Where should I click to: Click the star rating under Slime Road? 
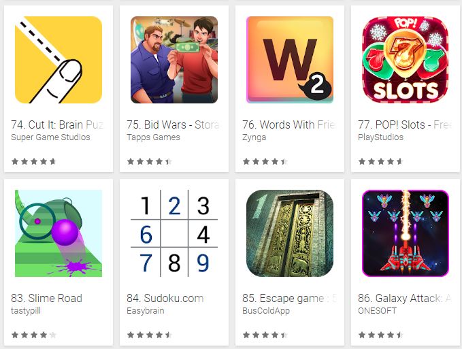click(33, 335)
